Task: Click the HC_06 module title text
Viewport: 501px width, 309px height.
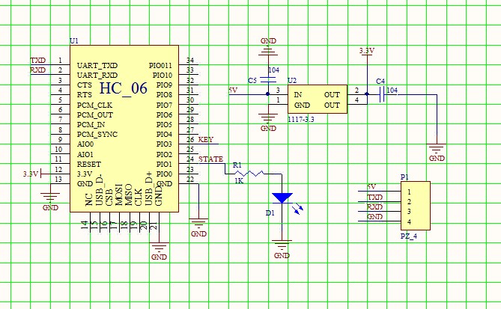Action: tap(124, 88)
